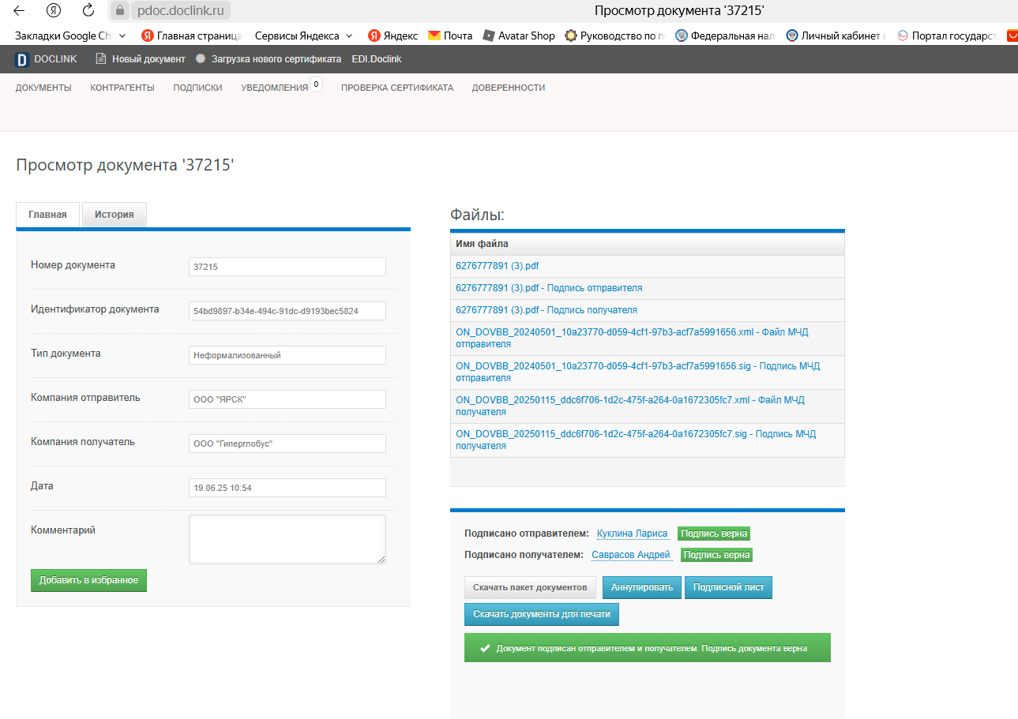Reload the page with the refresh icon
Viewport: 1018px width, 719px height.
pos(89,10)
